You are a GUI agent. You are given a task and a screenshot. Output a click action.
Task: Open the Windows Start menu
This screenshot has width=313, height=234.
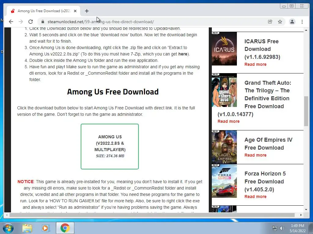click(x=8, y=228)
